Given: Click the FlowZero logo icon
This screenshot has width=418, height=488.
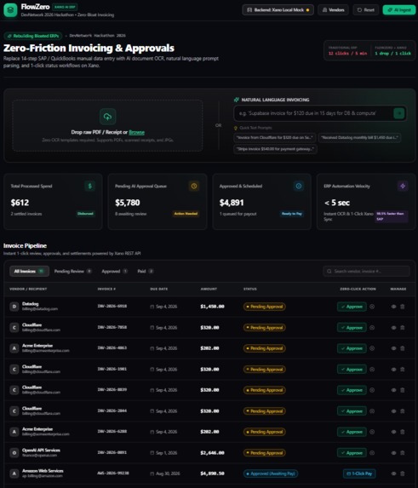Looking at the screenshot, I should (10, 10).
